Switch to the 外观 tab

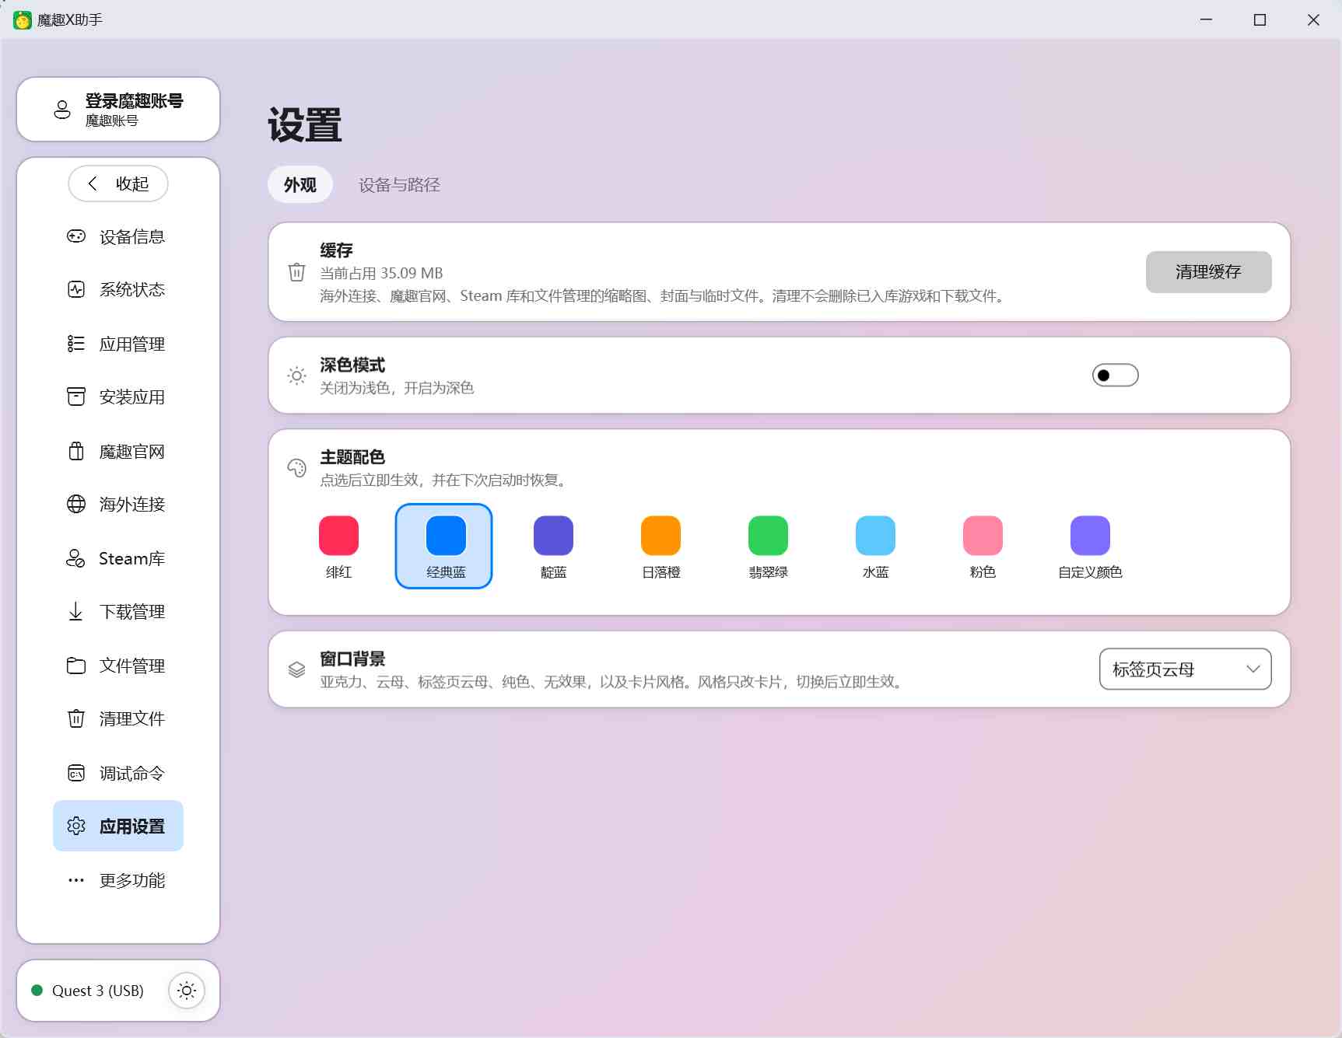[x=300, y=185]
